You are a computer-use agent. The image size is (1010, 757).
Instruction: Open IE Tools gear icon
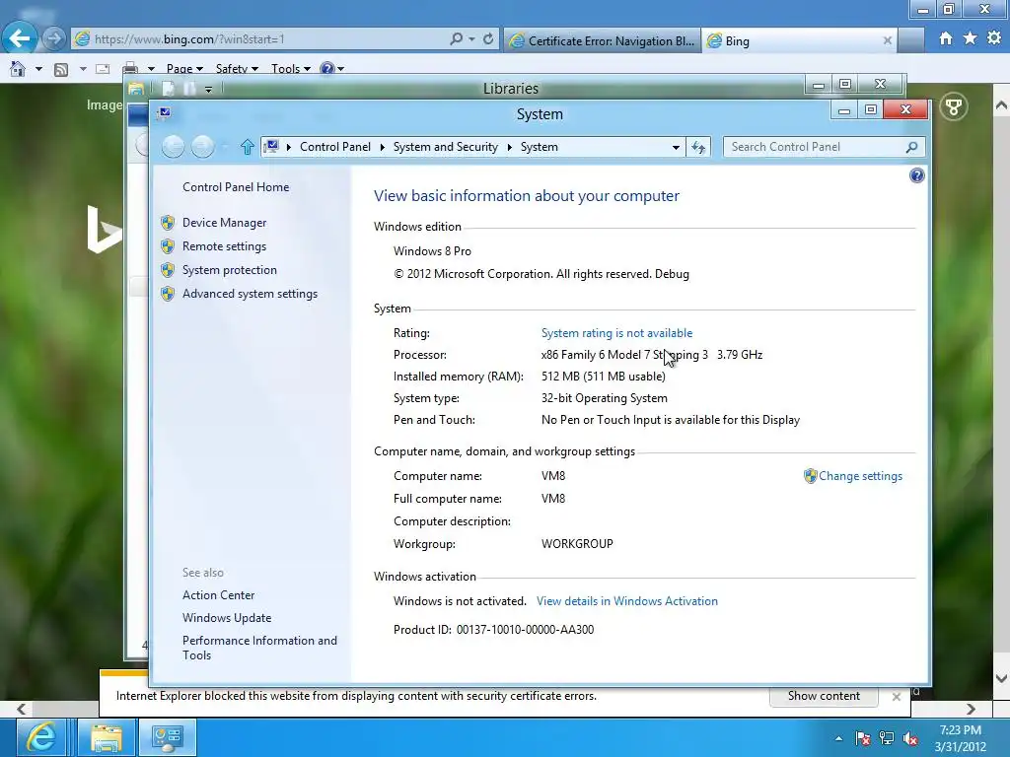(994, 38)
